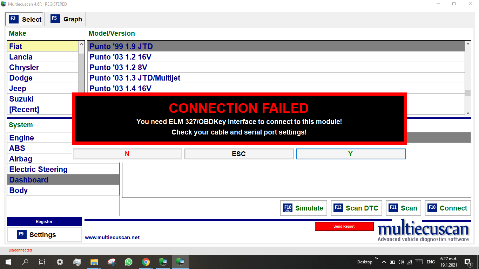479x269 pixels.
Task: Open the www.multiecuscan.net link
Action: 112,237
